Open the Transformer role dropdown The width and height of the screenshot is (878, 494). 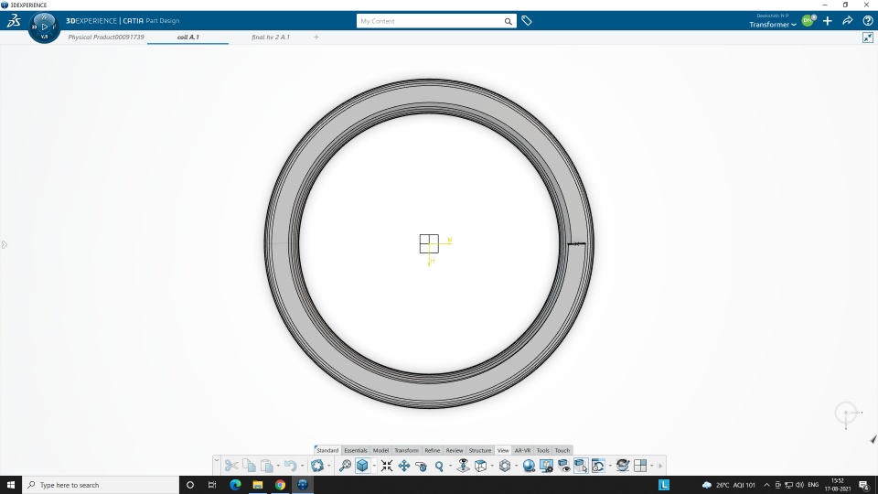[x=773, y=25]
